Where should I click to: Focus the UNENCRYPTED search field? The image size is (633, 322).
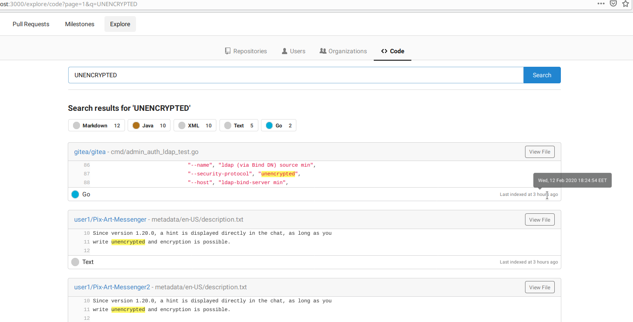[296, 75]
